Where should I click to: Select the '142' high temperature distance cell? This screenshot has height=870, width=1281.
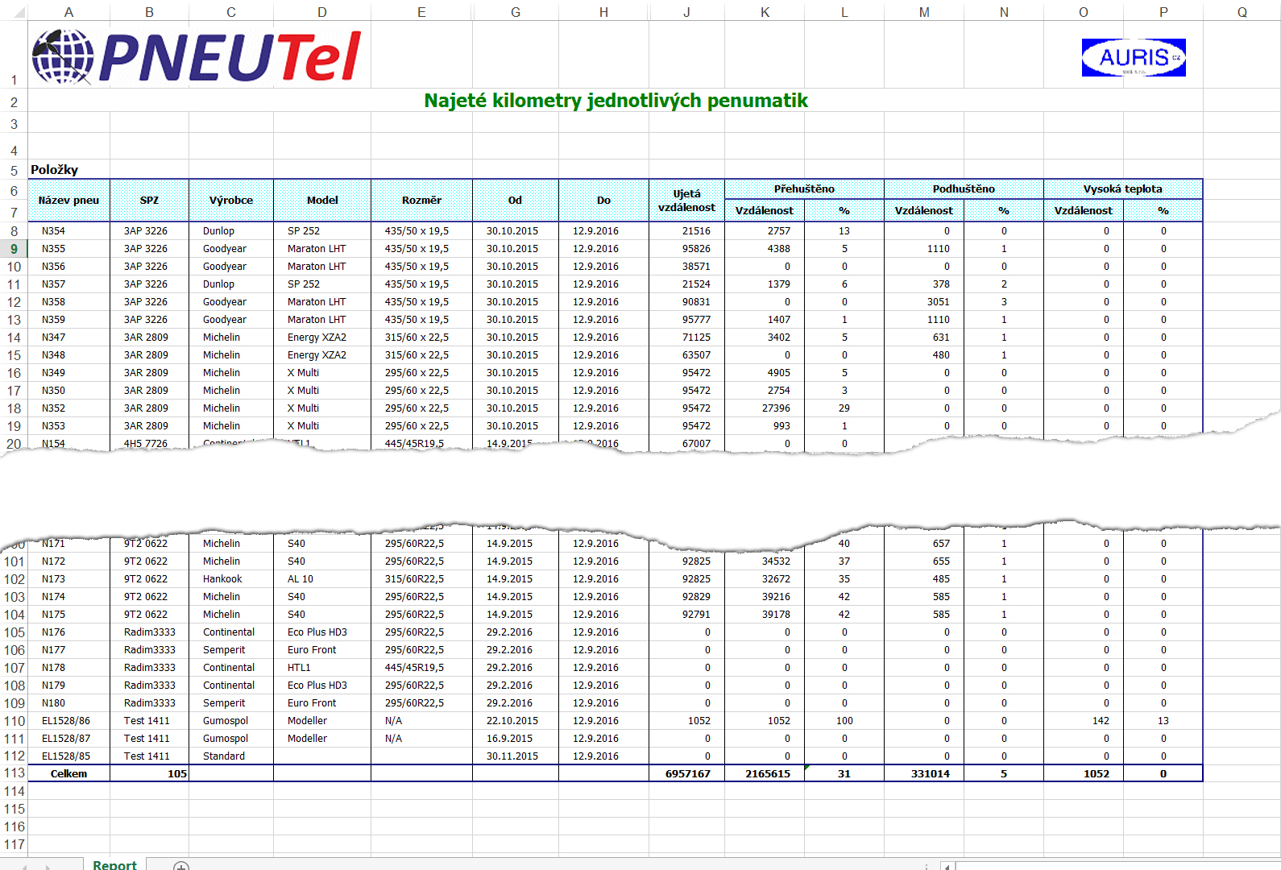click(x=1083, y=721)
